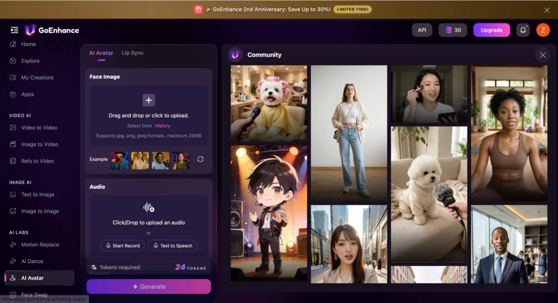Viewport: 558px width, 303px height.
Task: Open notifications bell
Action: pyautogui.click(x=523, y=30)
